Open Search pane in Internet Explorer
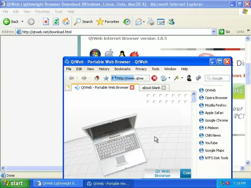The image size is (251, 188). point(83,22)
